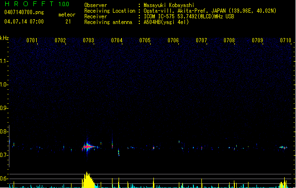The width and height of the screenshot is (296, 188).
Task: Click the 0.6 kHz axis label
Action: pos(4,179)
